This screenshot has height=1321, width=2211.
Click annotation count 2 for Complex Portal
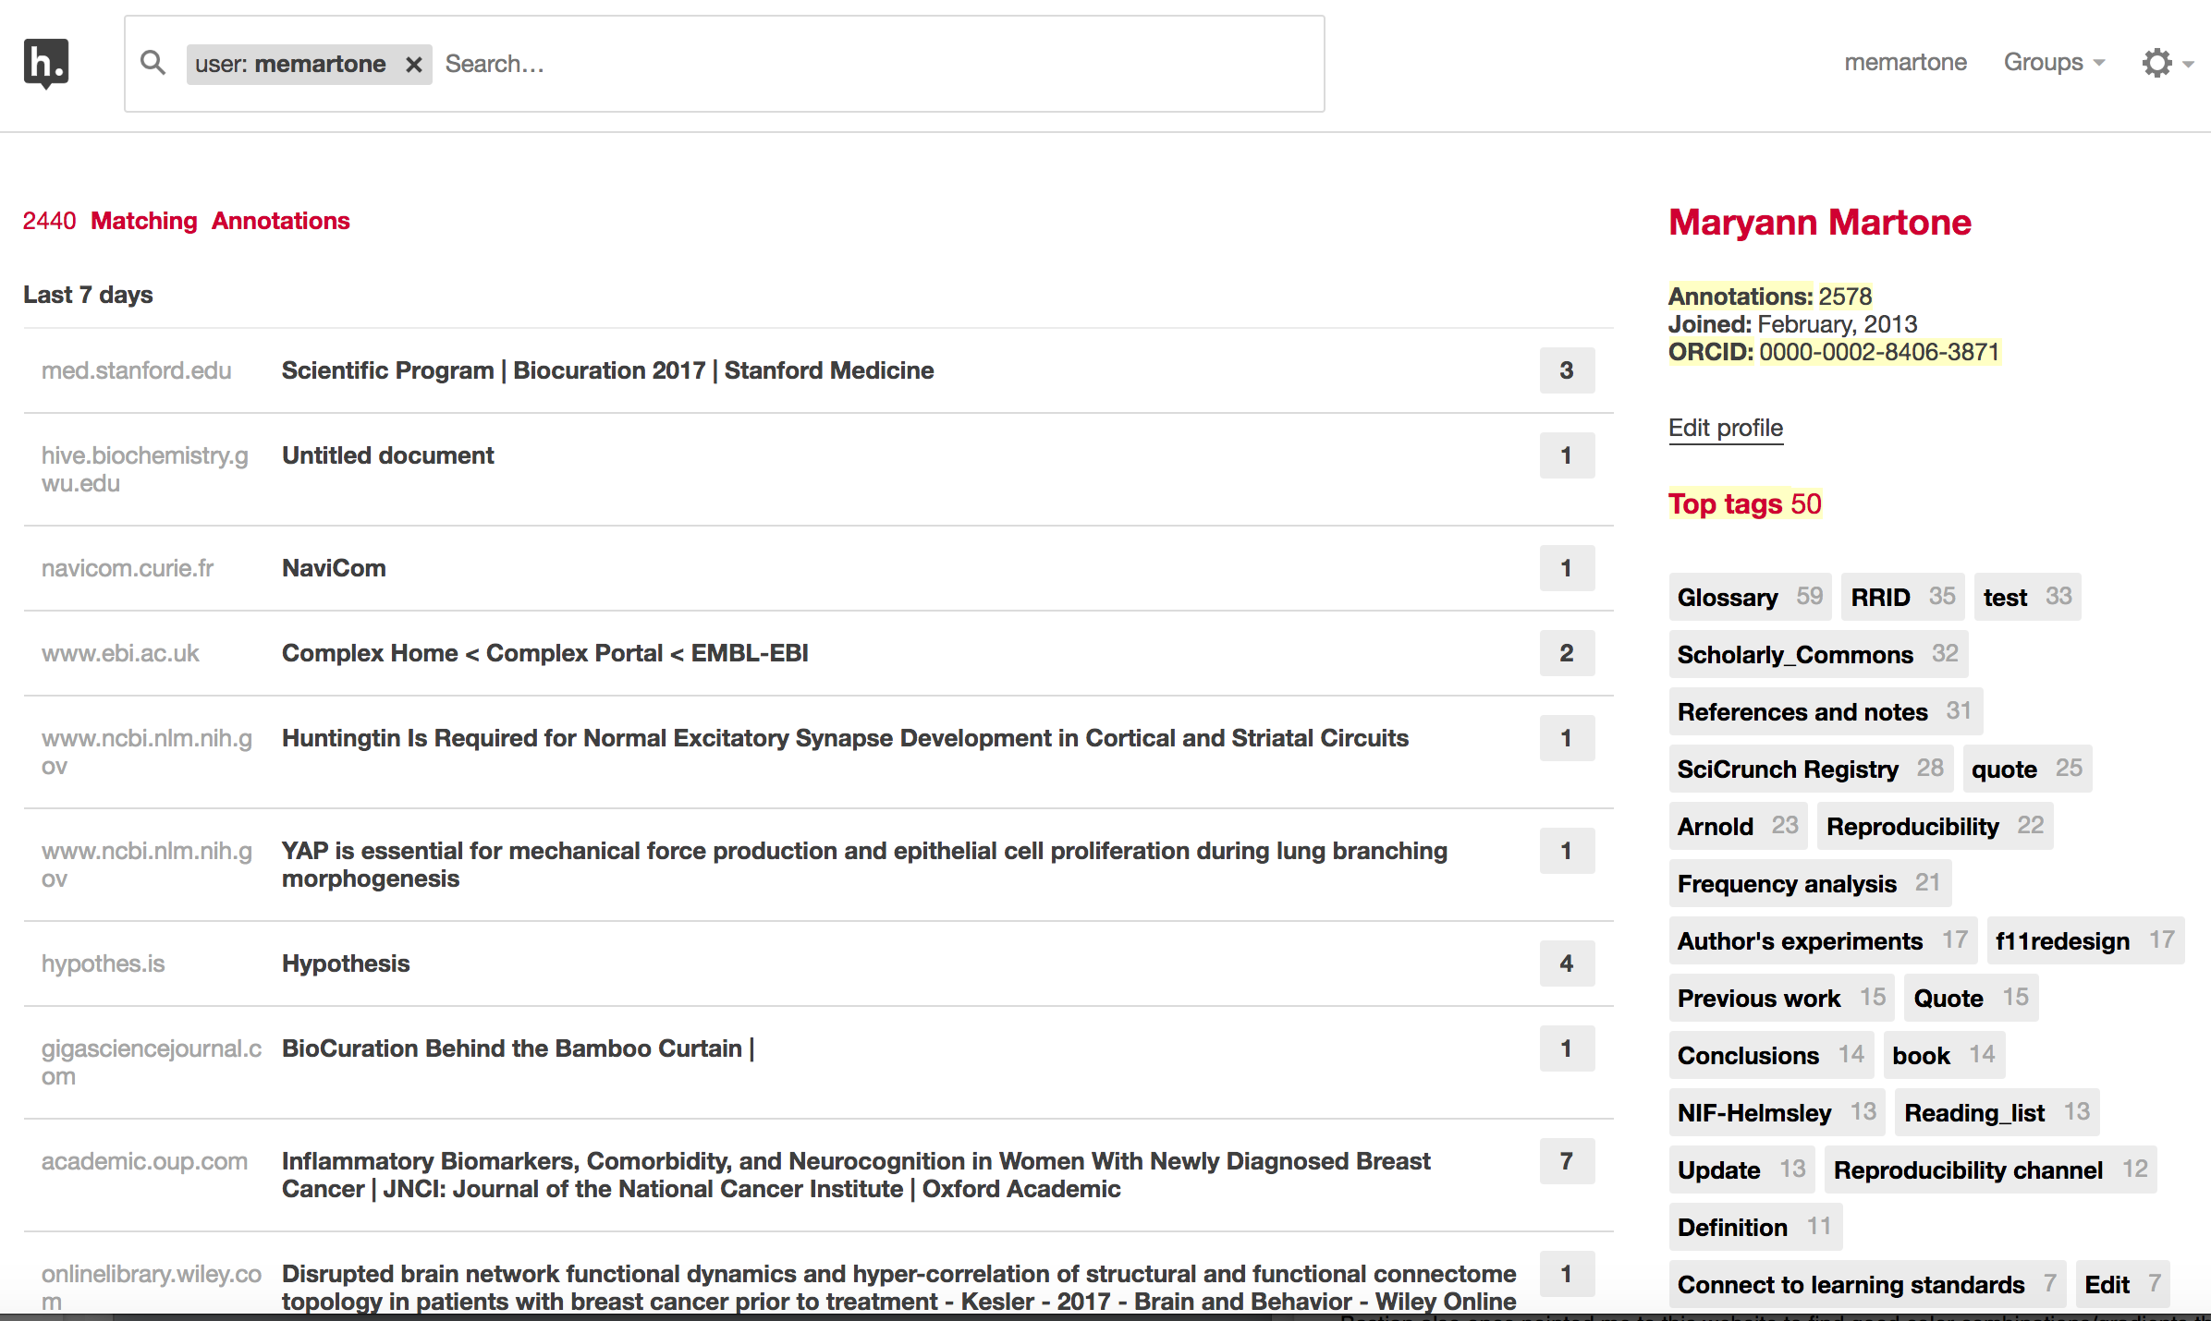[x=1567, y=653]
